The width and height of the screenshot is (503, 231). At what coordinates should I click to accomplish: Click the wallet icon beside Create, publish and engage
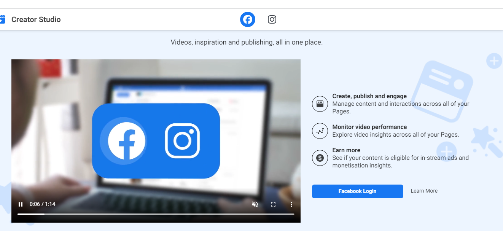click(320, 104)
